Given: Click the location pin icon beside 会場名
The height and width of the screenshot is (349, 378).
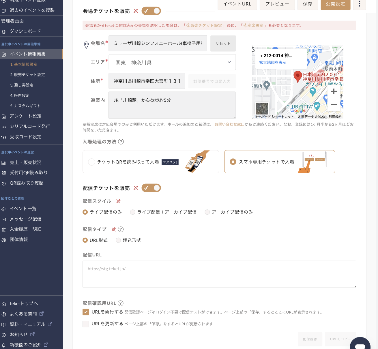Looking at the screenshot, I should [x=86, y=45].
